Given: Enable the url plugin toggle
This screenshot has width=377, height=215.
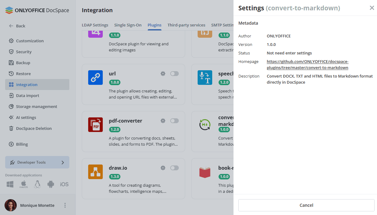Looking at the screenshot, I should 175,74.
